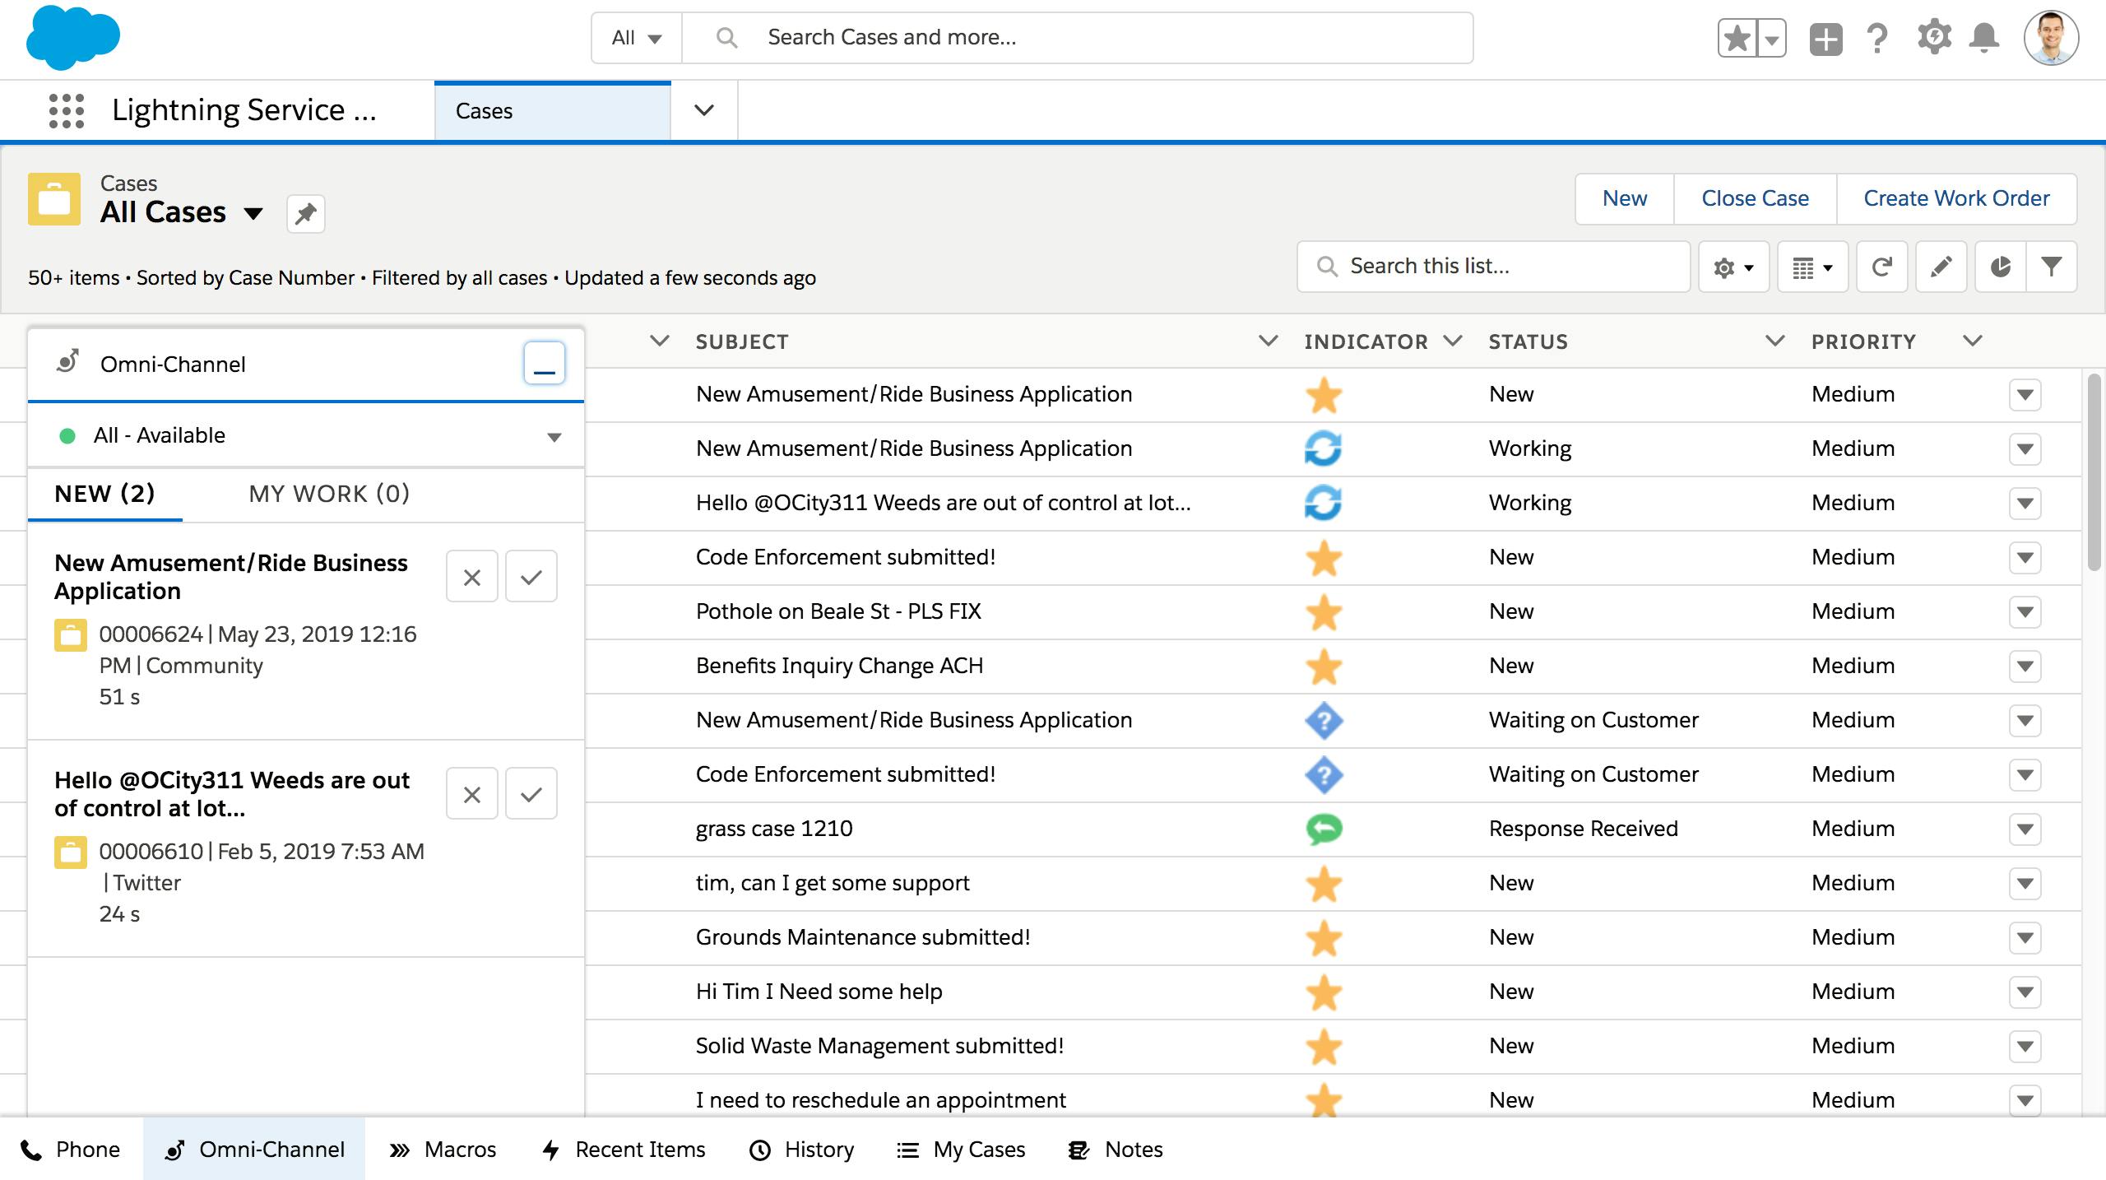Minimize the Omni-Channel panel
The height and width of the screenshot is (1180, 2106).
[x=545, y=363]
